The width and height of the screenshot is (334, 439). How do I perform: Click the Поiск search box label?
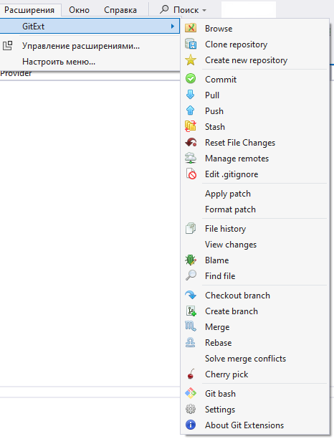[x=186, y=10]
